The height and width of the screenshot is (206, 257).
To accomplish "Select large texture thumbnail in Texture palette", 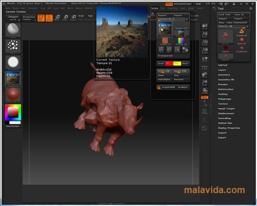I will [x=164, y=29].
